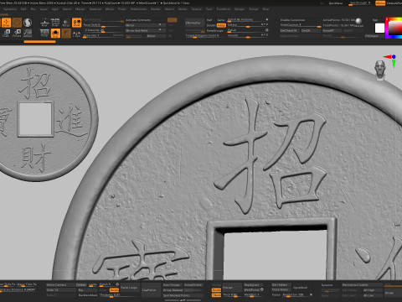Click the orange icon right of PolyF
Screen dimensions: 402x302
click(55, 34)
